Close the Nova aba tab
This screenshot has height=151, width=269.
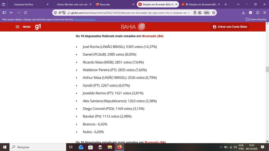pyautogui.click(x=133, y=4)
